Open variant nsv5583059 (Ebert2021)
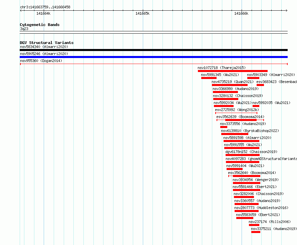 pos(258,215)
